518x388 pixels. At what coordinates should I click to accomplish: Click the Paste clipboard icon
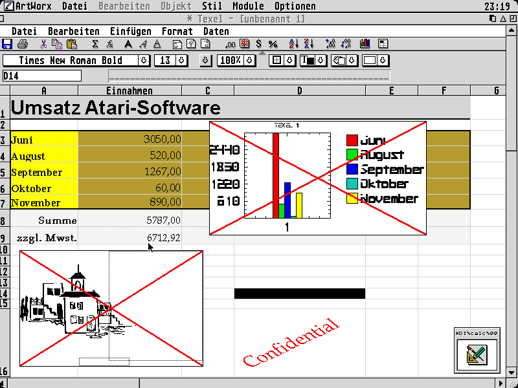click(x=72, y=44)
